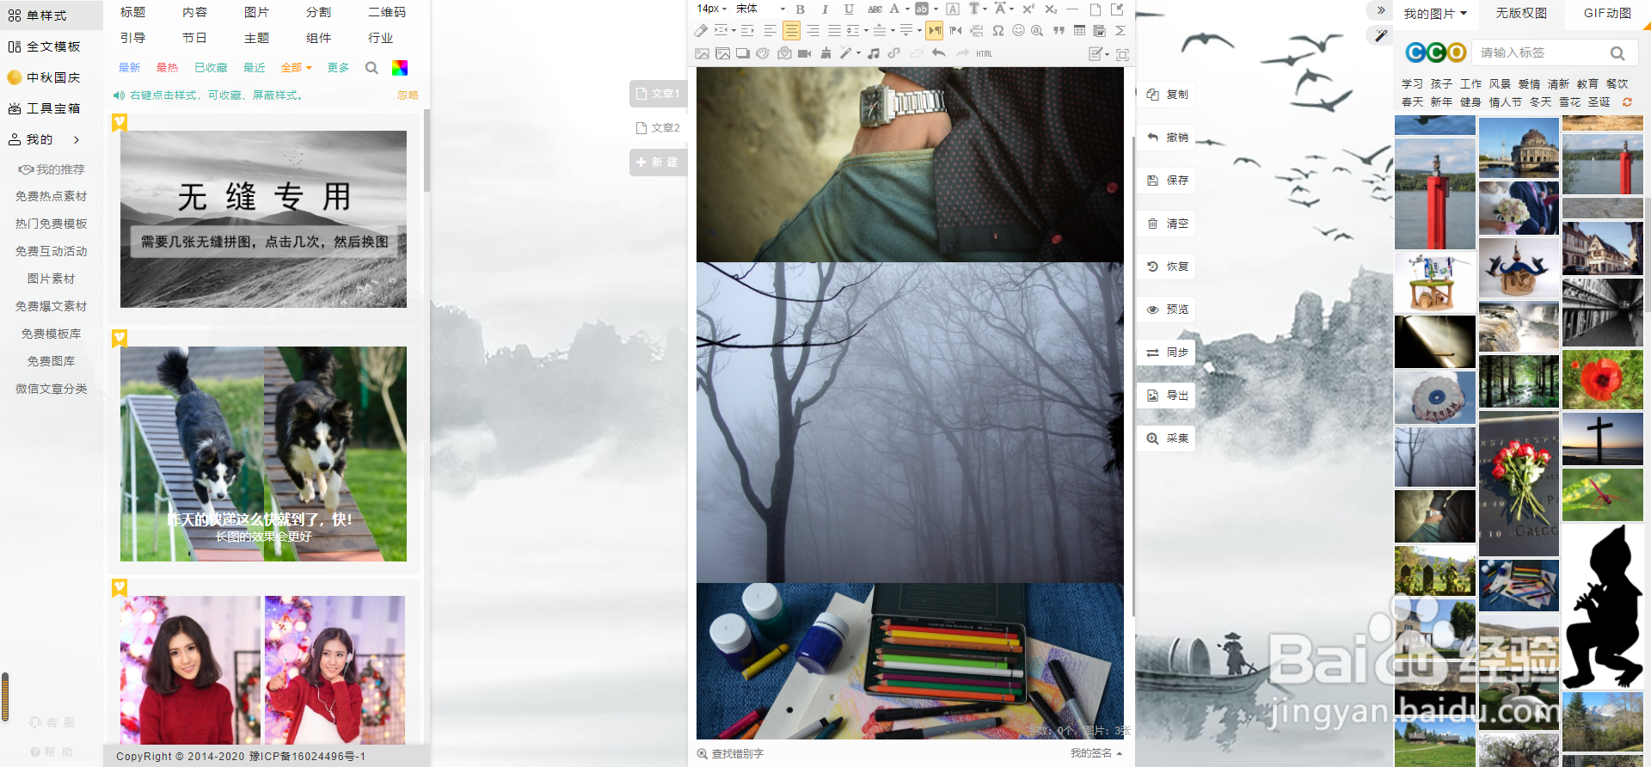Open the text background color dropdown arrow
This screenshot has height=767, width=1651.
(x=936, y=9)
